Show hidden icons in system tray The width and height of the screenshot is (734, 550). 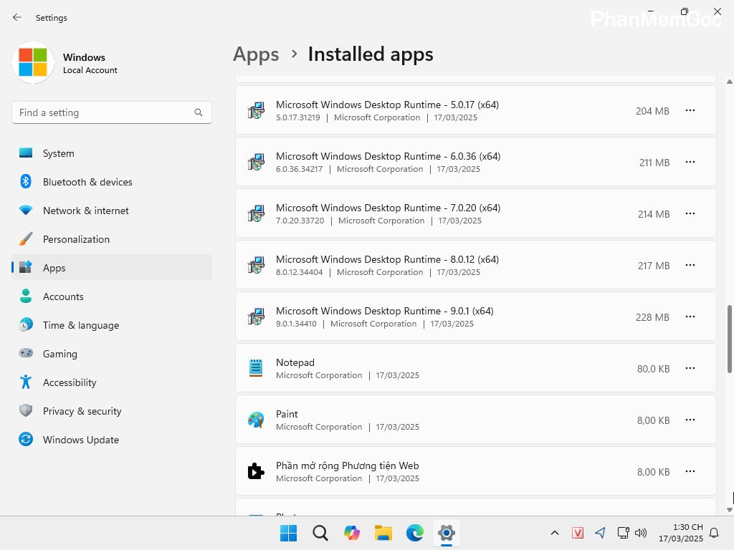click(554, 533)
